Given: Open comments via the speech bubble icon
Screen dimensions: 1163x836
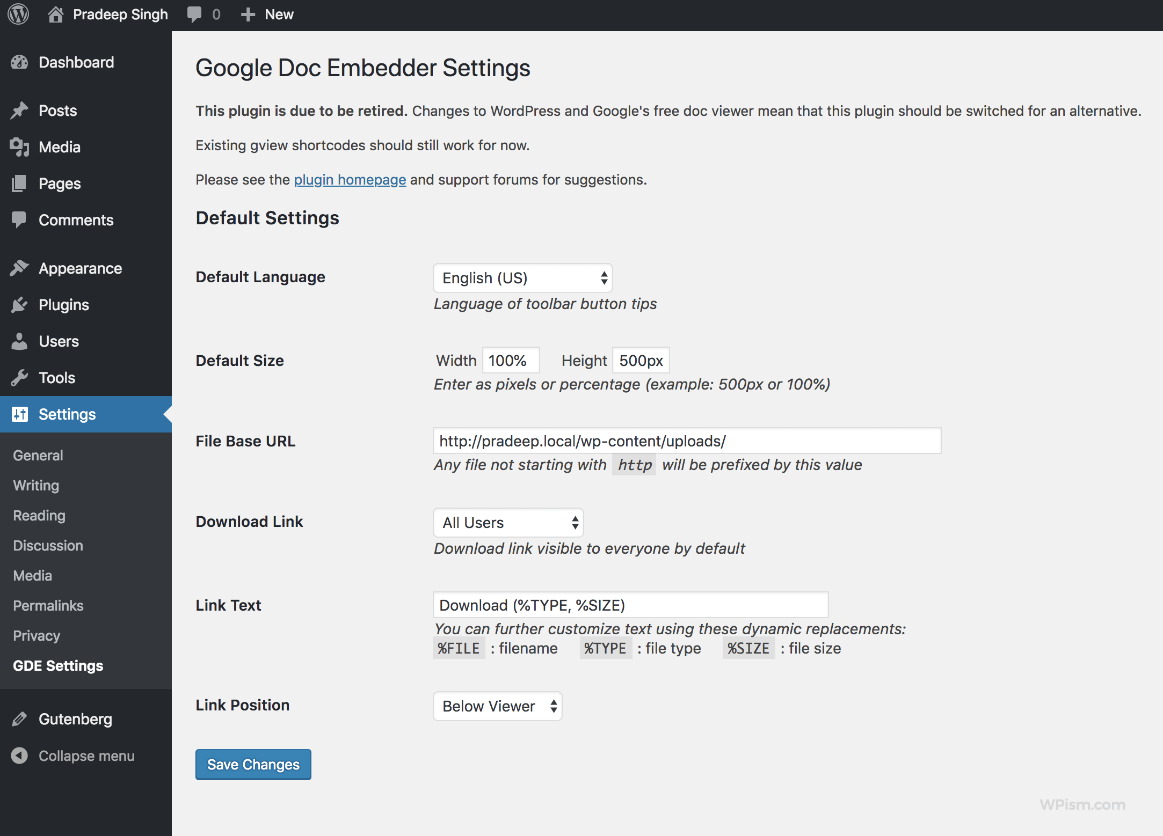Looking at the screenshot, I should (x=193, y=14).
